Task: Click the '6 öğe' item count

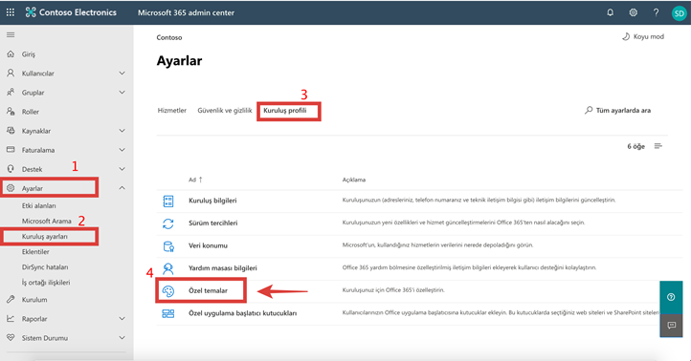Action: click(635, 146)
